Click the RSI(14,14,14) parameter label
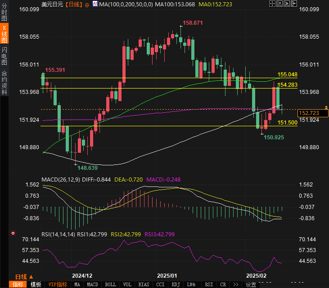 (x=58, y=234)
